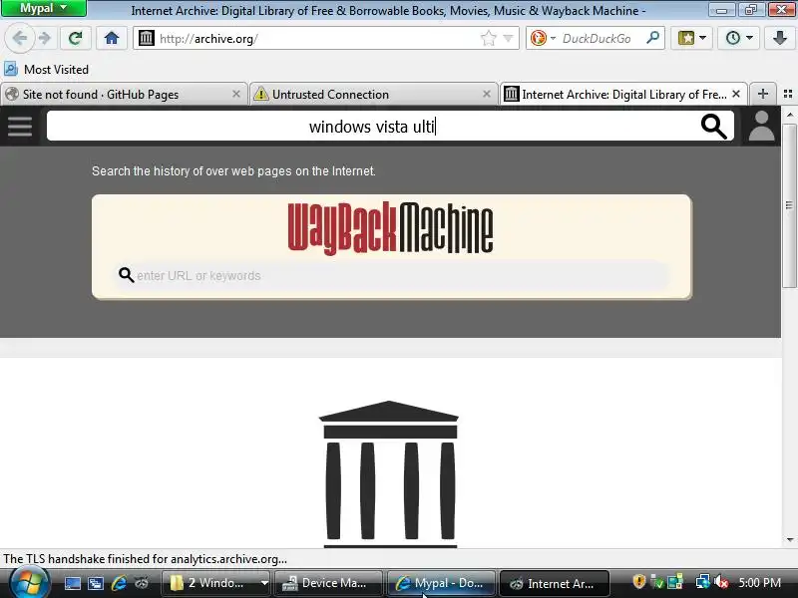Click the scrollbar up arrow
Image resolution: width=798 pixels, height=598 pixels.
pyautogui.click(x=789, y=115)
